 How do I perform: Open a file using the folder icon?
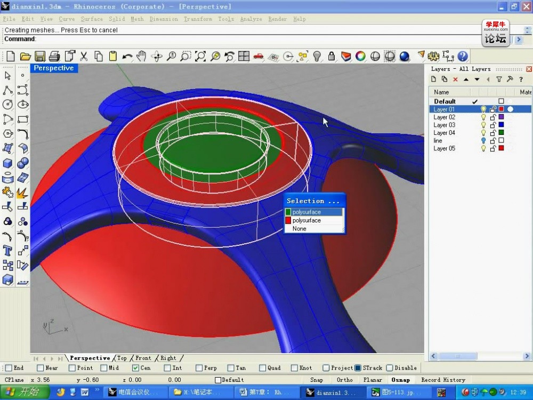pos(25,56)
